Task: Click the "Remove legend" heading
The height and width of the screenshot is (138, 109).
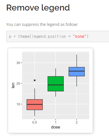Action: pyautogui.click(x=38, y=8)
